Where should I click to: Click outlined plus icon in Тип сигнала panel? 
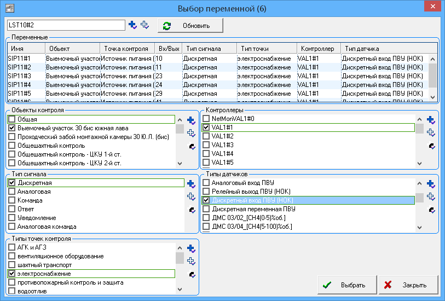coord(191,196)
